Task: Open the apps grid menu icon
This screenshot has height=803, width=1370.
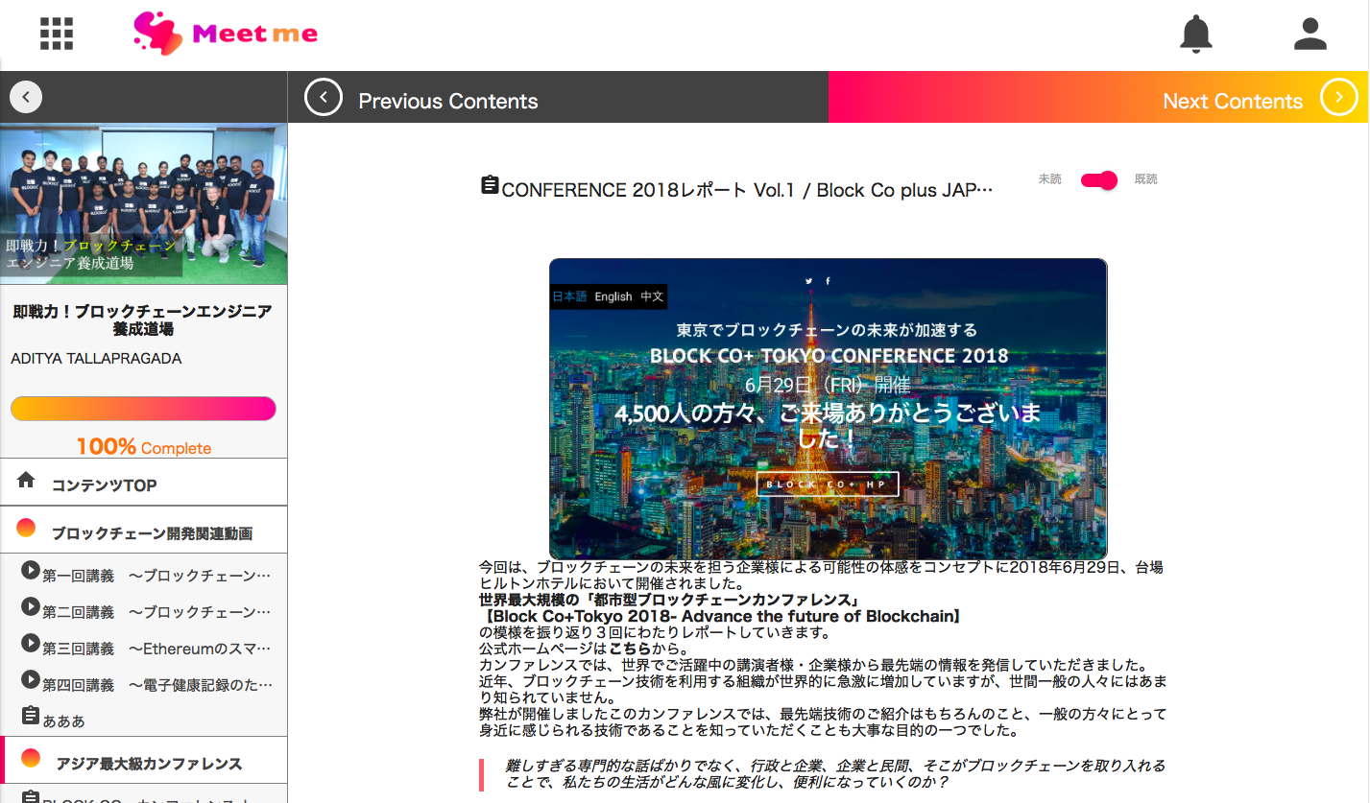Action: [57, 34]
